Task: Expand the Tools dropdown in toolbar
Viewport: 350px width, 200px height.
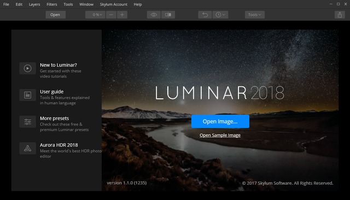Action: click(x=255, y=15)
